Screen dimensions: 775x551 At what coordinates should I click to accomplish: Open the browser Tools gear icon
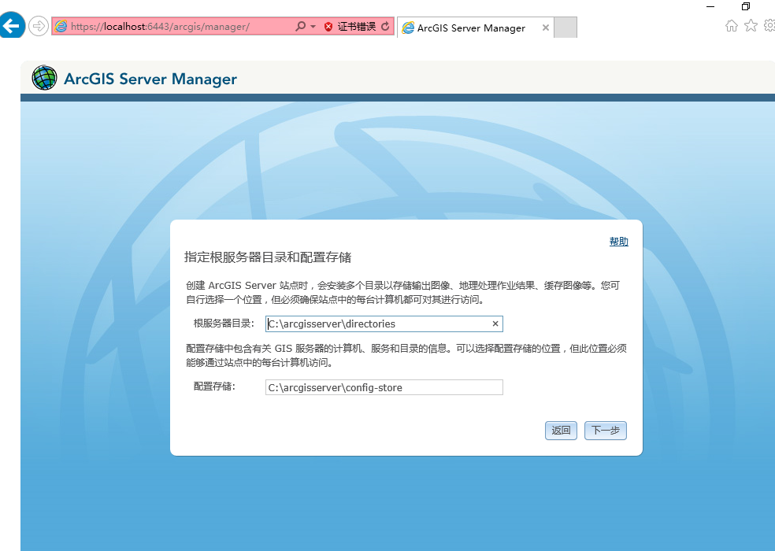pyautogui.click(x=769, y=25)
